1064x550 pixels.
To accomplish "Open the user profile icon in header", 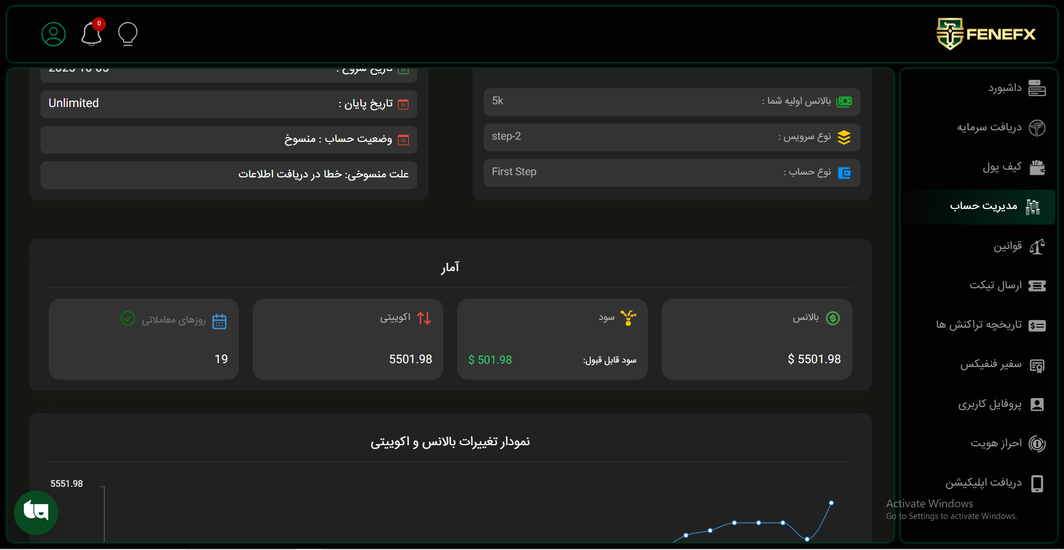I will [54, 34].
